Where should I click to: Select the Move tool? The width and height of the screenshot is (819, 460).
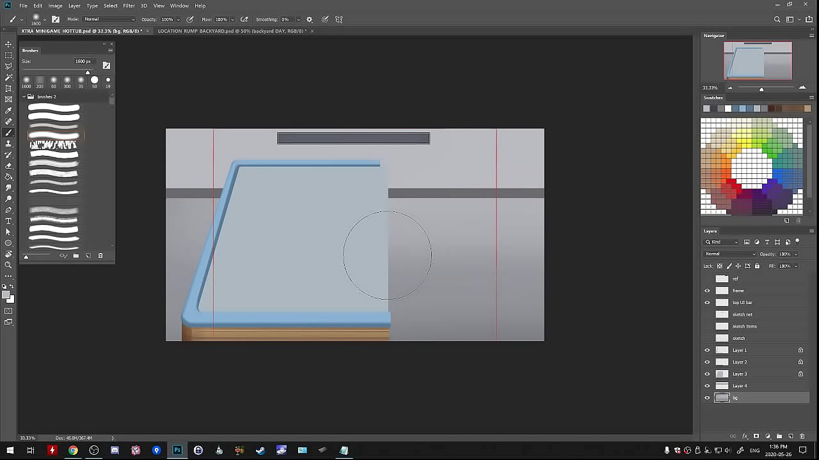(8, 44)
